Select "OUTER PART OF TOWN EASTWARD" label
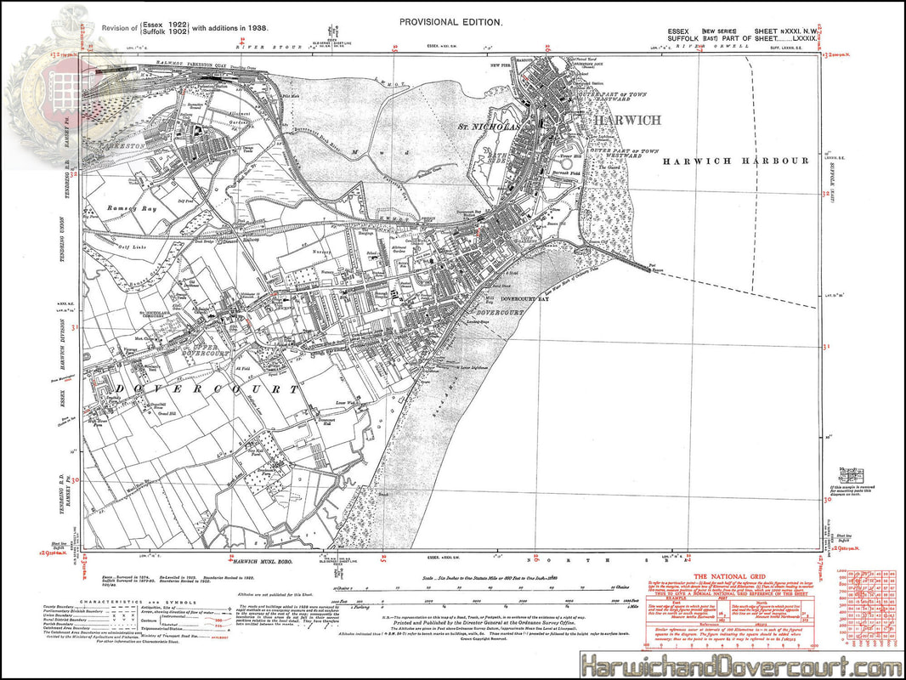 click(612, 97)
